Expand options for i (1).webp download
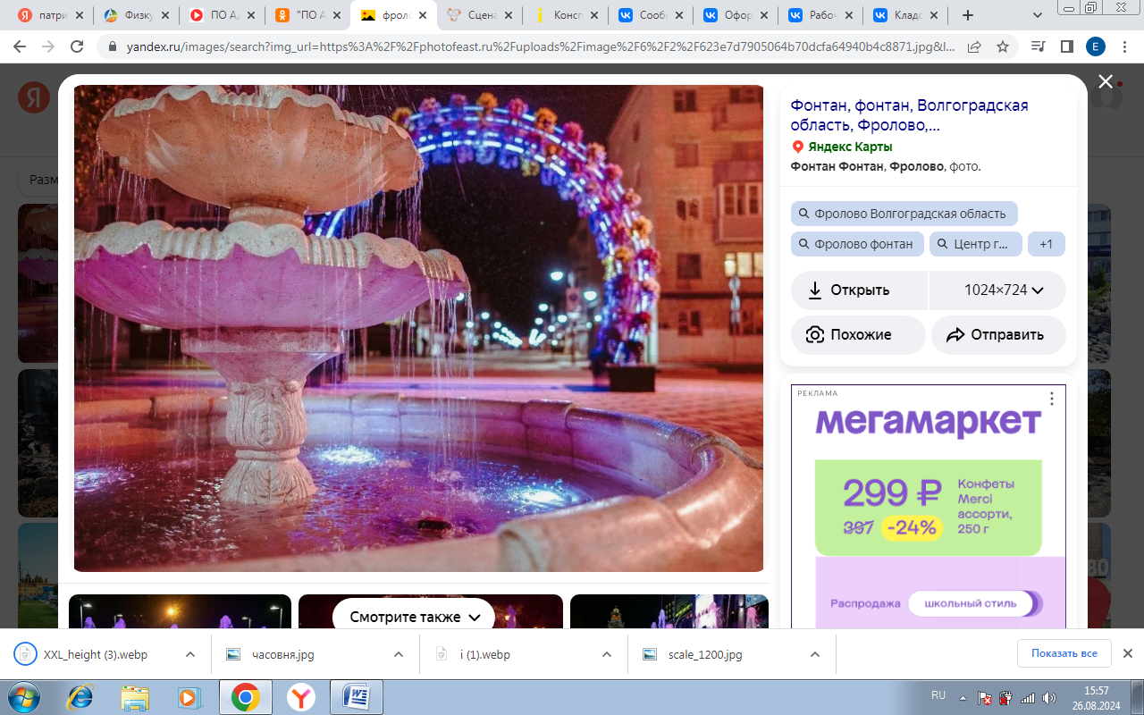The height and width of the screenshot is (715, 1144). (x=607, y=654)
